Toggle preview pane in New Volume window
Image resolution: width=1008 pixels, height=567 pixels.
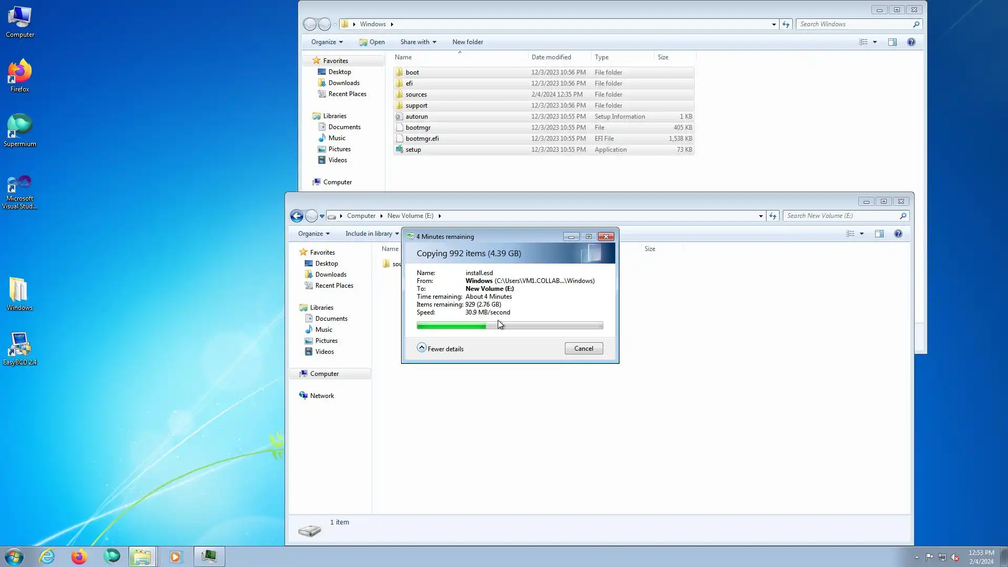[x=879, y=234]
